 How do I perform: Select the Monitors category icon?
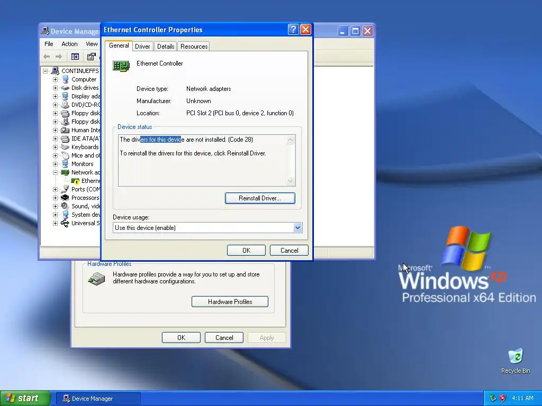[x=65, y=164]
